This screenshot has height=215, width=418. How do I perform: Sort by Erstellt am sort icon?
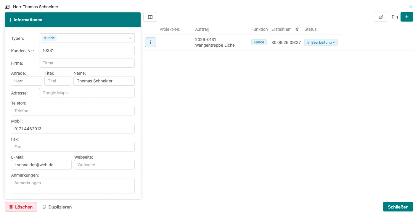click(298, 29)
